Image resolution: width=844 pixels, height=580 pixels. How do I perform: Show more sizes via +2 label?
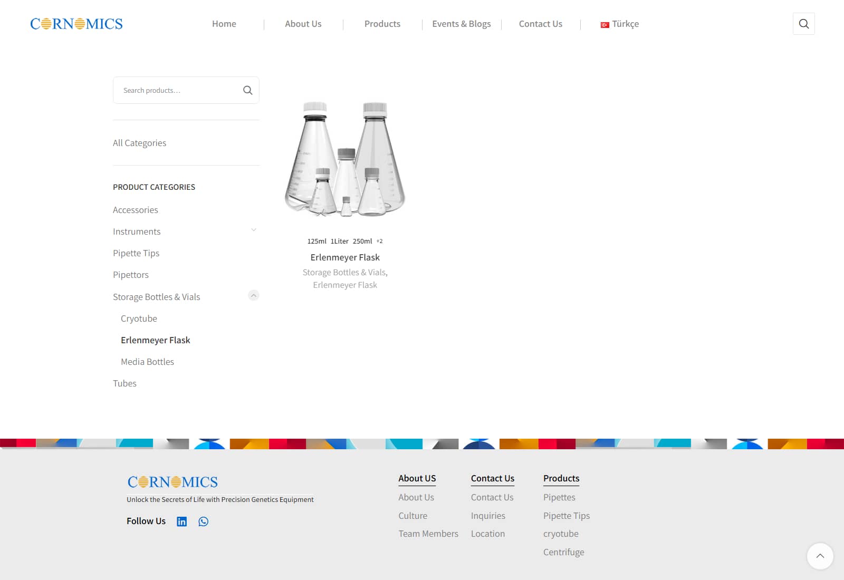click(379, 241)
